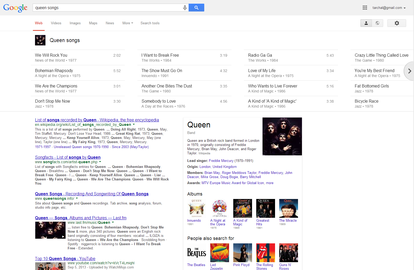Screen dimensions: 414x270
Task: Open the settings gear menu
Action: [x=397, y=23]
